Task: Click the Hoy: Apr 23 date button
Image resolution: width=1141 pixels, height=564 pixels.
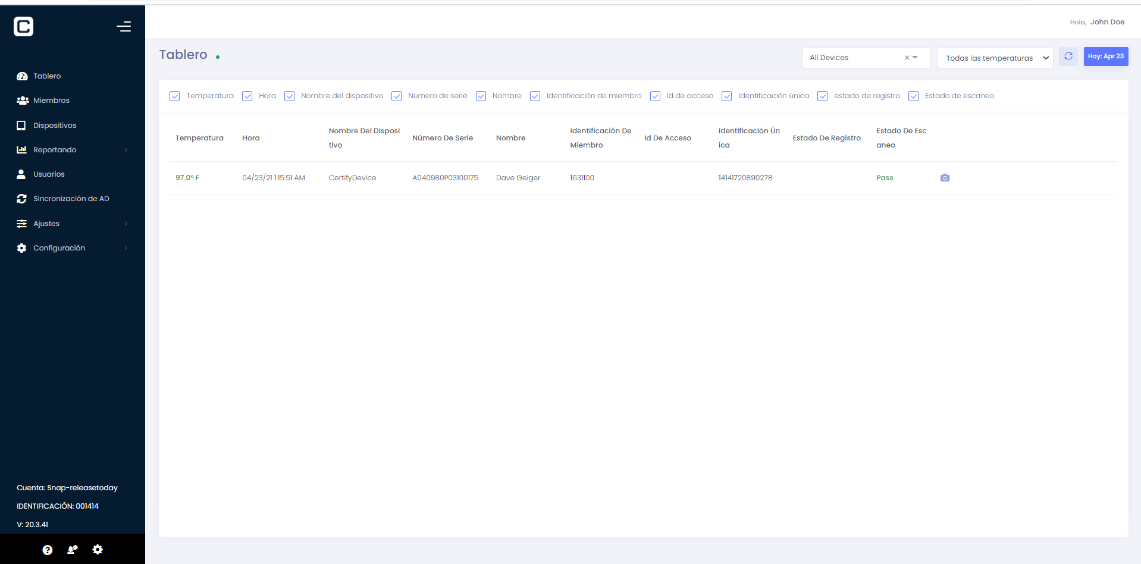Action: 1106,57
